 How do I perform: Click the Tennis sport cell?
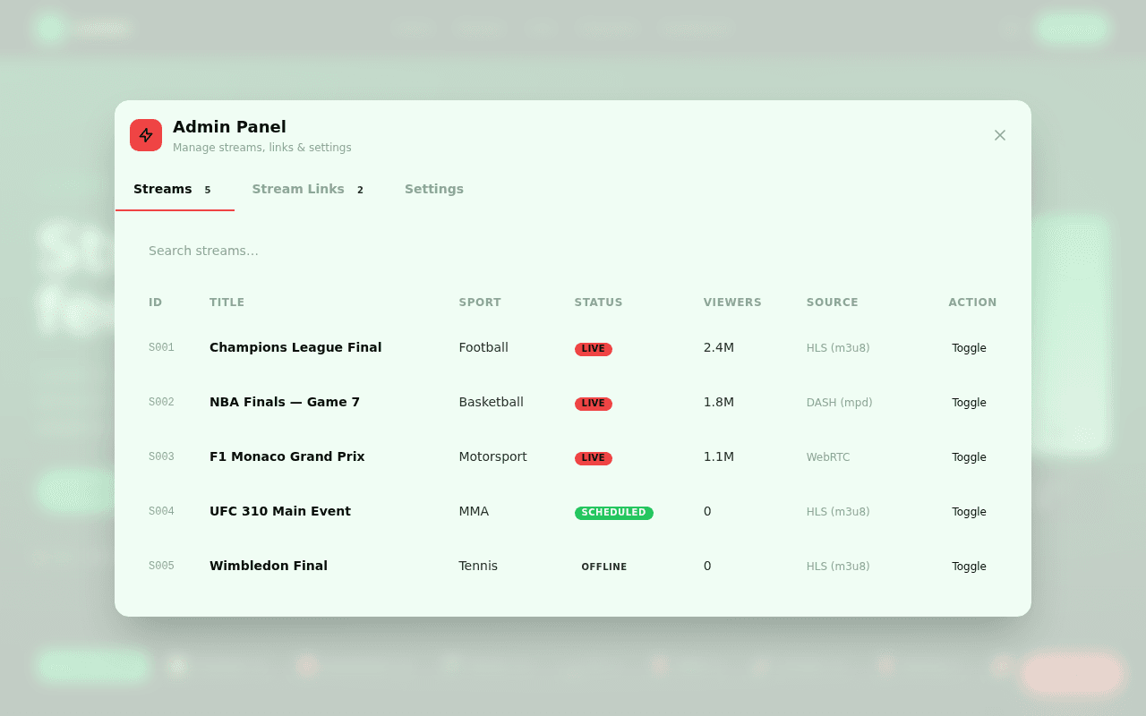[x=478, y=566]
